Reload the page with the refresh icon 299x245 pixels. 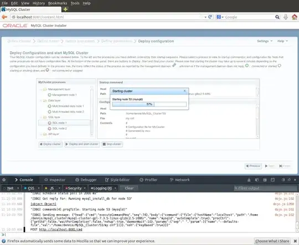tap(210, 17)
